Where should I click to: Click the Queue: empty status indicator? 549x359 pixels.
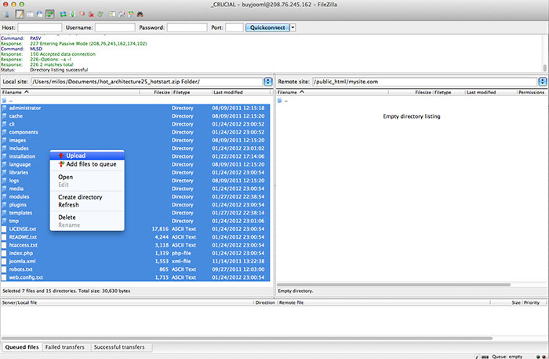click(507, 356)
